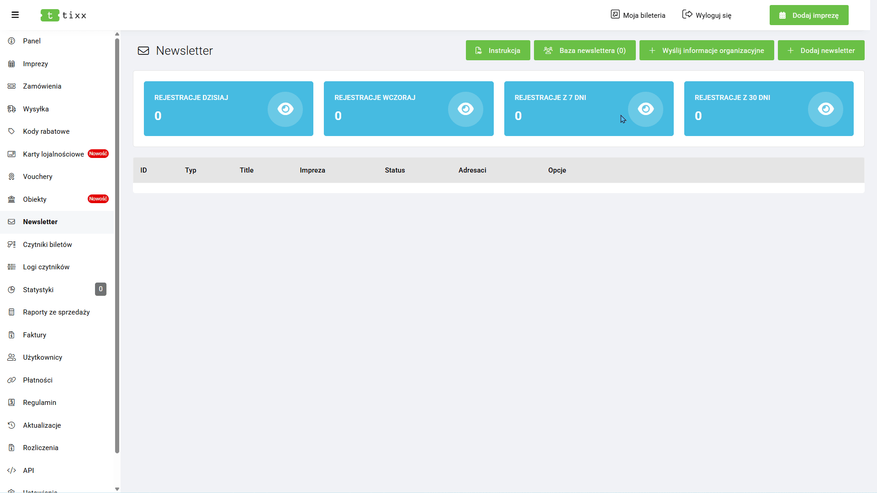Click eye icon in Rejestracje z 30 dni card
This screenshot has height=493, width=877.
pos(825,109)
